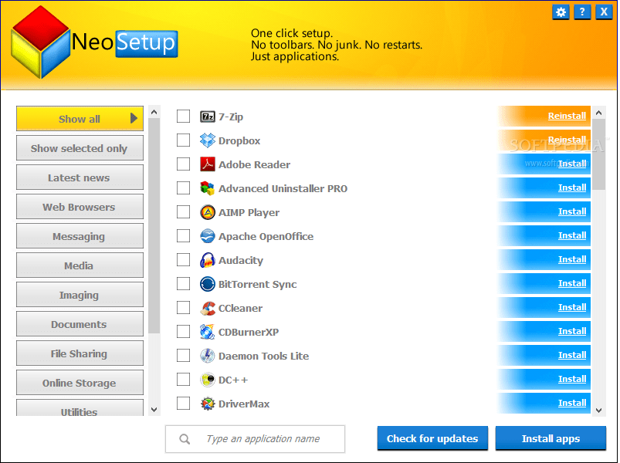This screenshot has width=620, height=463.
Task: Check the checkbox next to 7-Zip
Action: click(x=183, y=116)
